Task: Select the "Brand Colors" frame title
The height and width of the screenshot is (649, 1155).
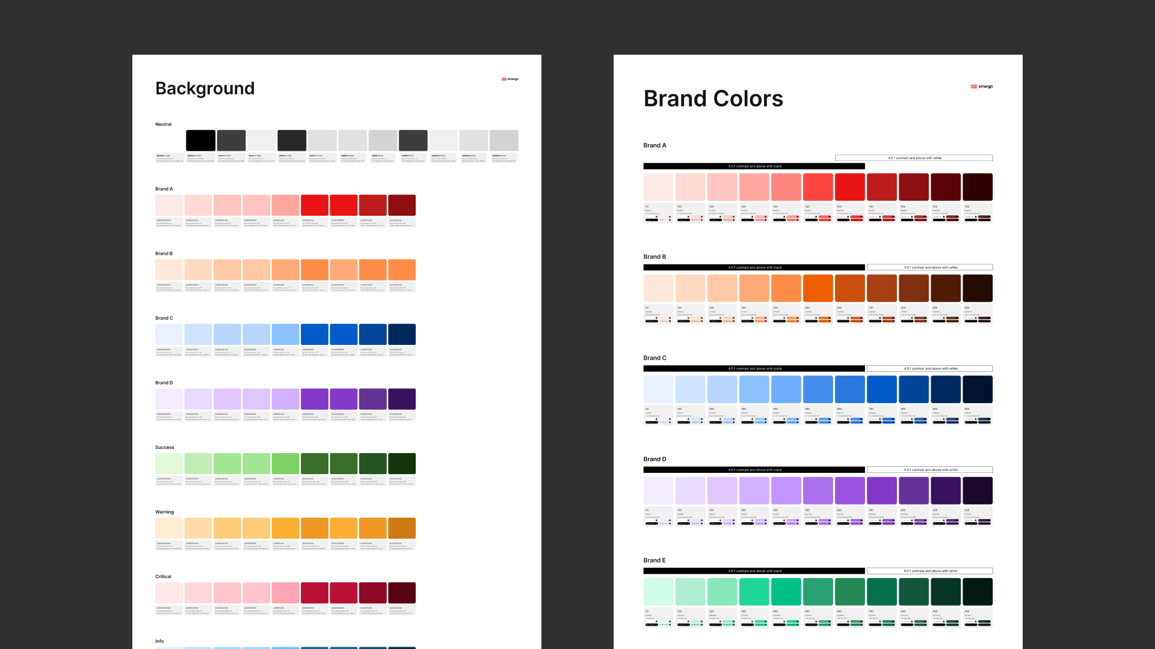Action: tap(713, 99)
